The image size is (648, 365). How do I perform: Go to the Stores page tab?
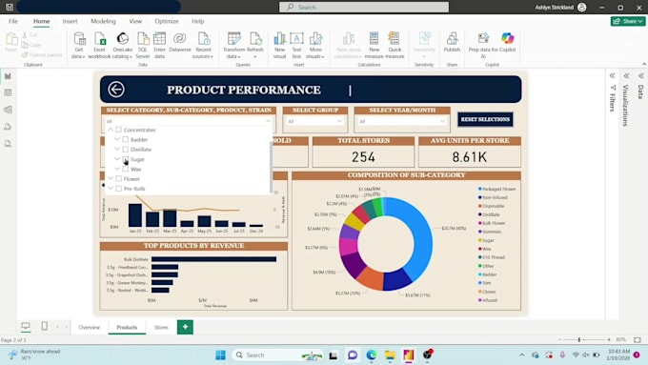click(161, 327)
